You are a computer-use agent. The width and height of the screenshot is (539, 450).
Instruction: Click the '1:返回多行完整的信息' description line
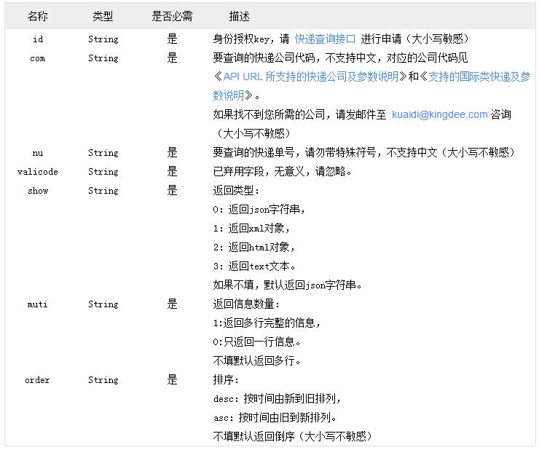point(267,323)
